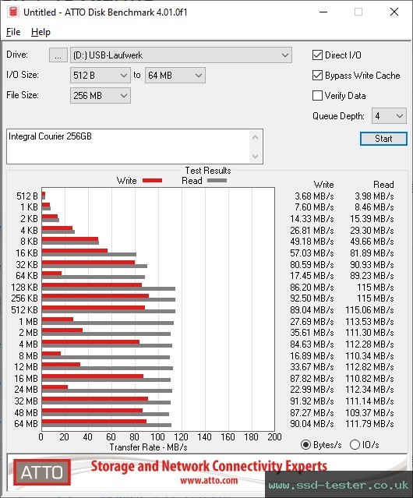Image resolution: width=413 pixels, height=498 pixels.
Task: Open the 256 MB File Size dropdown
Action: (x=101, y=96)
